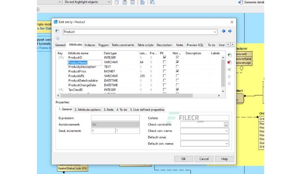This screenshot has width=301, height=174.
Task: Click the Generate database icon
Action: (x=241, y=2)
